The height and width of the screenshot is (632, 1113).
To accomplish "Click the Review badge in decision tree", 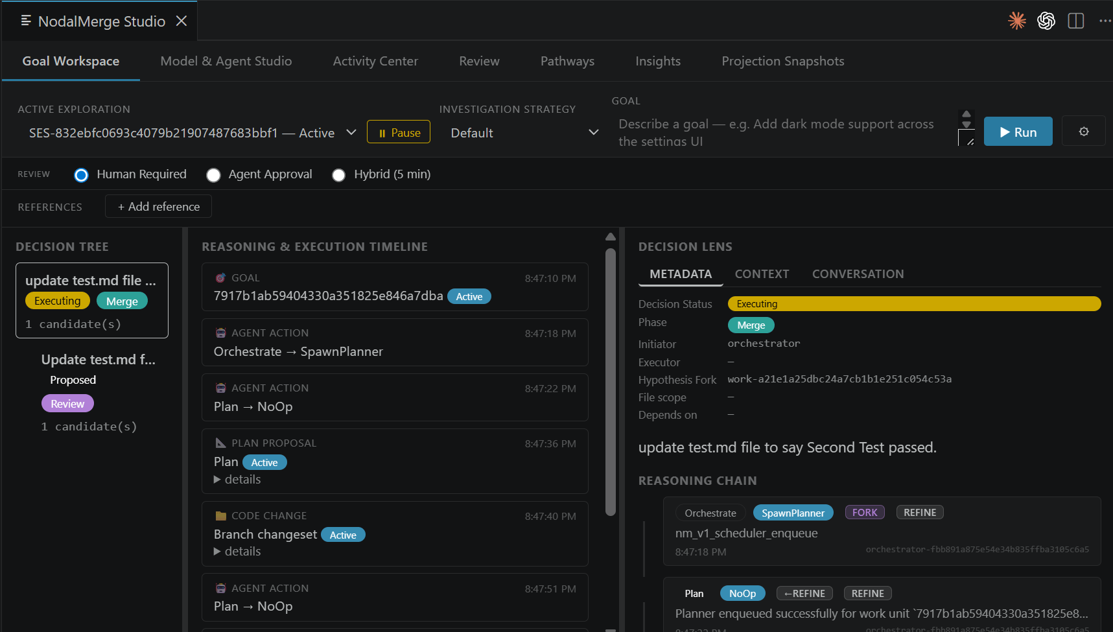I will [67, 403].
